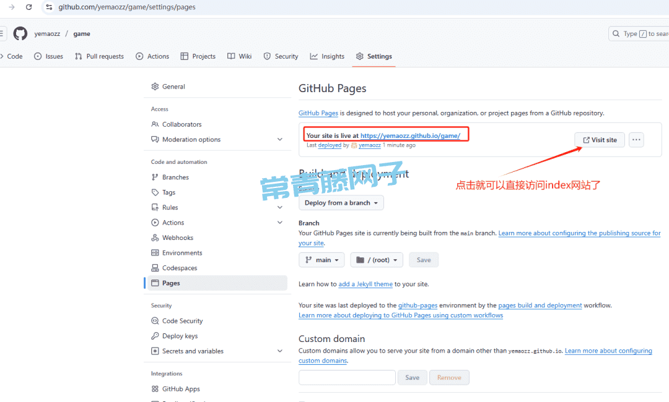669x402 pixels.
Task: Open site info icon in address bar
Action: click(x=49, y=7)
